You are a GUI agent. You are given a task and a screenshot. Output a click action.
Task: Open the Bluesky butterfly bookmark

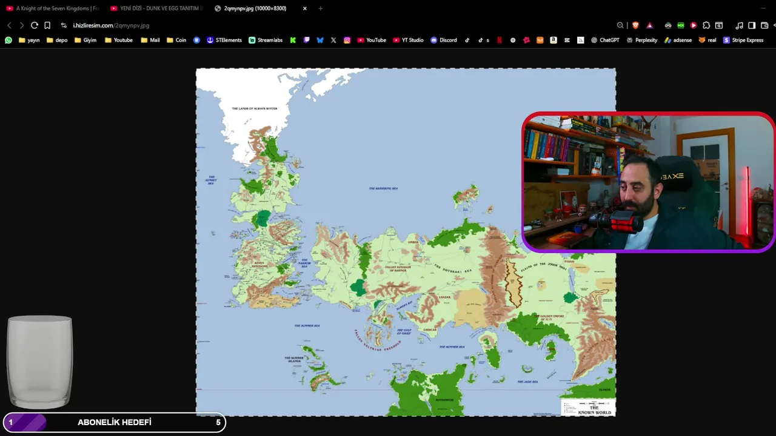(320, 40)
